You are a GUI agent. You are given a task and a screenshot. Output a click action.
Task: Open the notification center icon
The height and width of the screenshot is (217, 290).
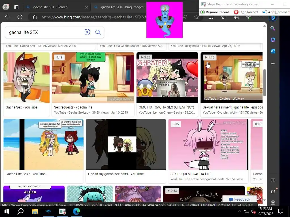click(x=281, y=211)
